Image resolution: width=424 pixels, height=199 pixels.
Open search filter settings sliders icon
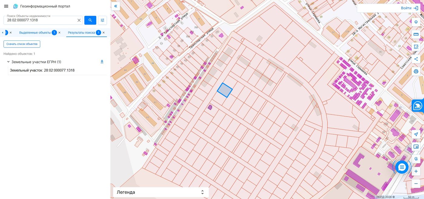point(102,20)
